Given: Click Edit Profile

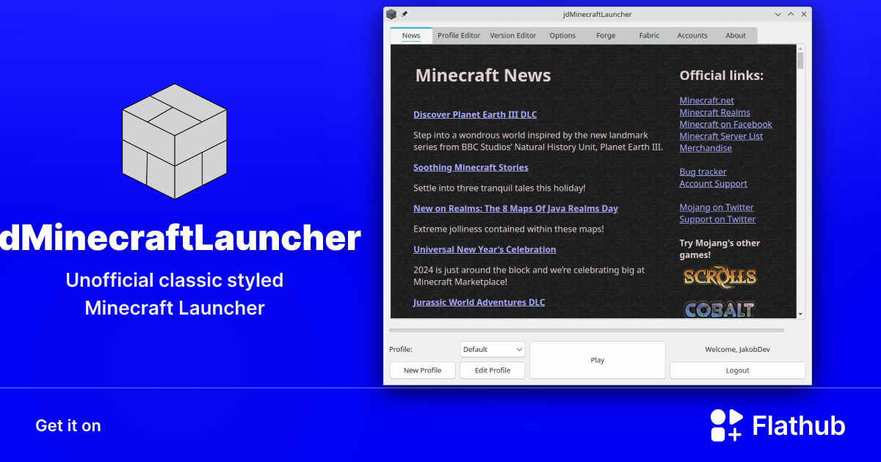Looking at the screenshot, I should coord(492,370).
